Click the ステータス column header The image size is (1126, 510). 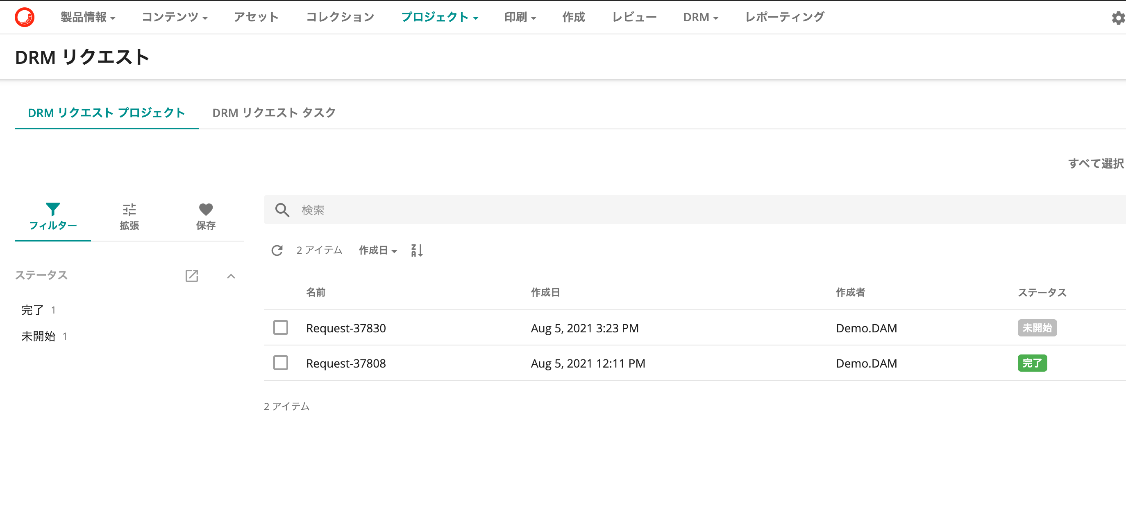point(1042,292)
